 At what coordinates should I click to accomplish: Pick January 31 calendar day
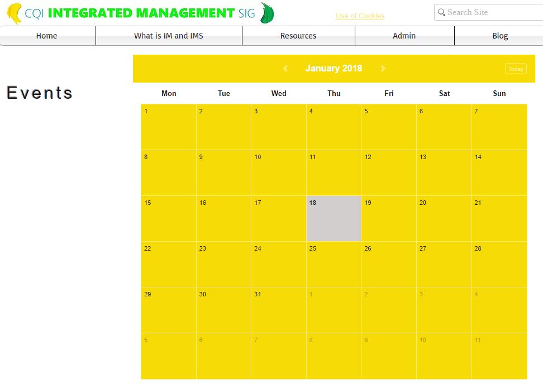pos(279,310)
